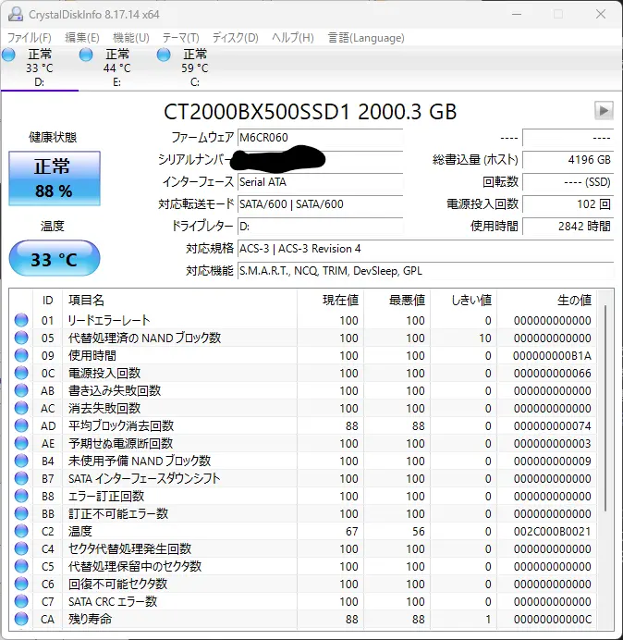Click the 正常 88 % health status button
This screenshot has width=623, height=640.
tap(55, 178)
